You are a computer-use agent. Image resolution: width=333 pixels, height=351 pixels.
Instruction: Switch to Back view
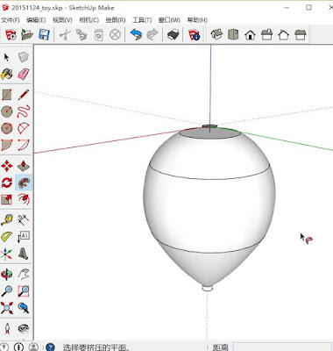click(x=284, y=34)
